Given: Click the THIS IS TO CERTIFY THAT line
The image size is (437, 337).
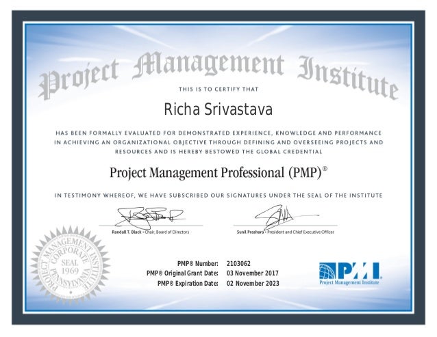Looking at the screenshot, I should coord(218,90).
